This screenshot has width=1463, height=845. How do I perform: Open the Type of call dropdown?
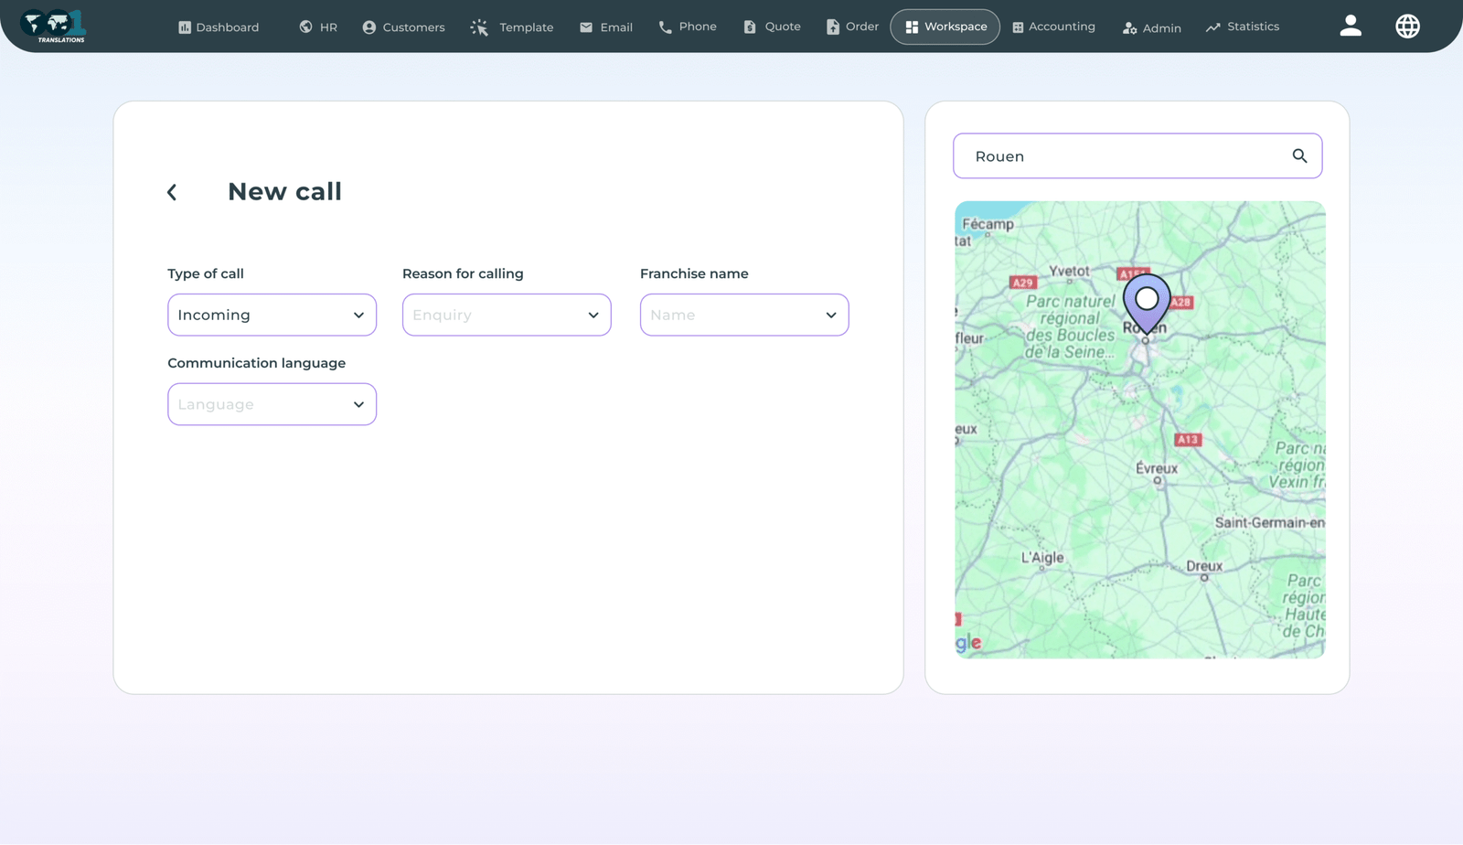[272, 315]
